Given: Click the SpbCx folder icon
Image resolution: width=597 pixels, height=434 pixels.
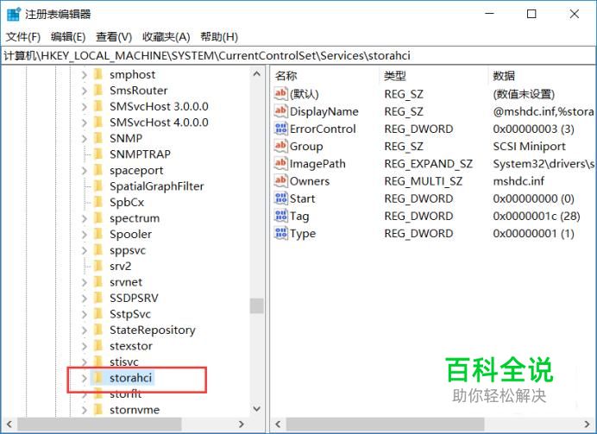Looking at the screenshot, I should point(98,202).
